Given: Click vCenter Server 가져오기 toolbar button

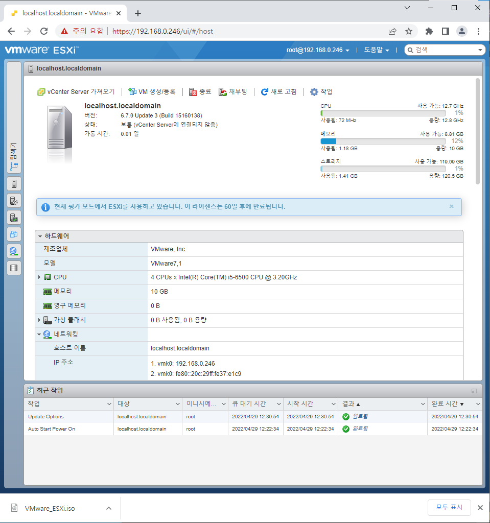Looking at the screenshot, I should [76, 92].
